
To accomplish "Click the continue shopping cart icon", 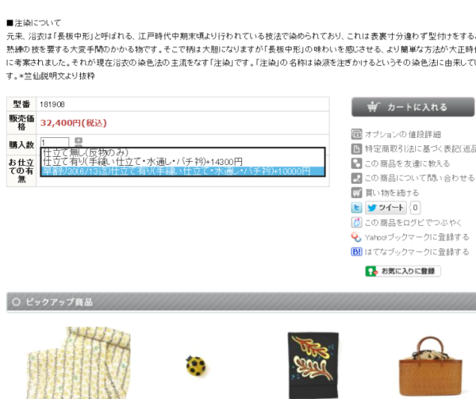I will click(x=356, y=193).
